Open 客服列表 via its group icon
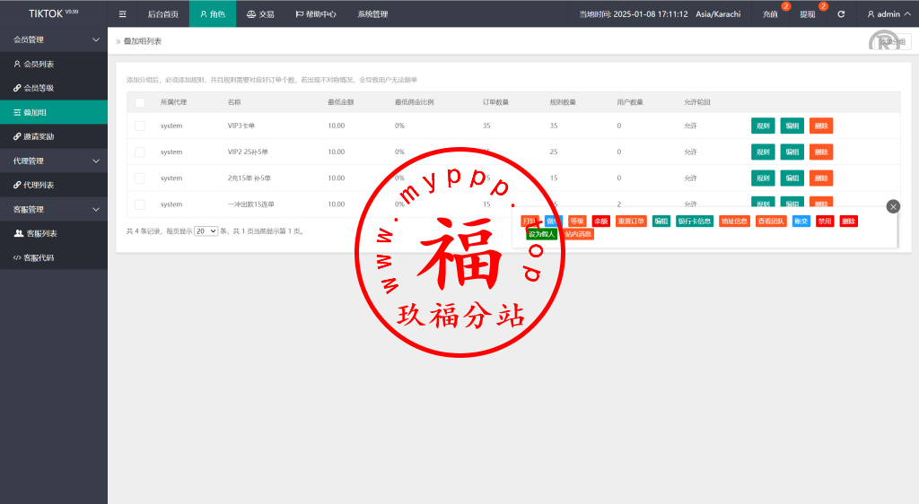 click(x=19, y=233)
